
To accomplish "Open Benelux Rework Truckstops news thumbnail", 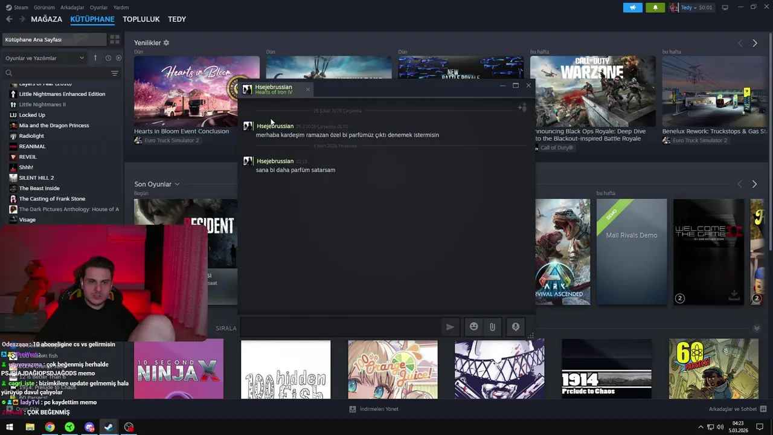I will 715,91.
